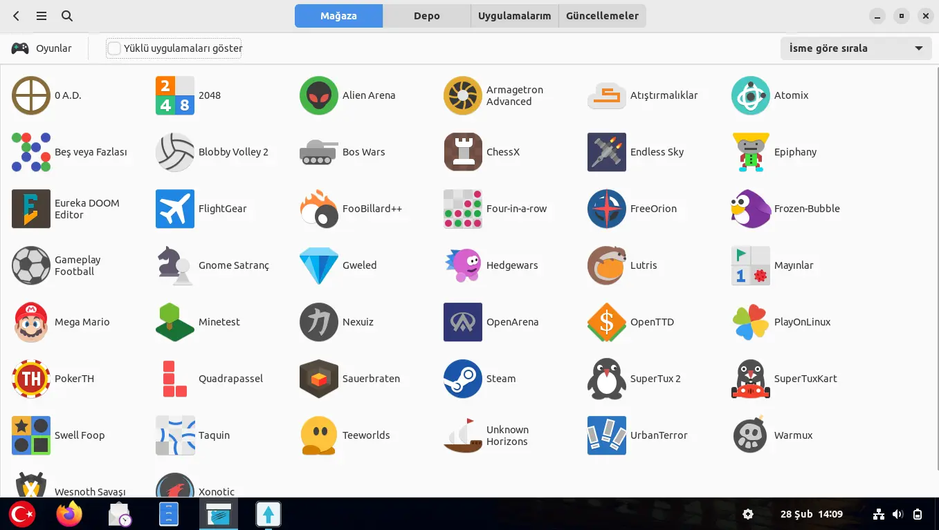Open the Steam app icon
The image size is (939, 530).
click(463, 379)
